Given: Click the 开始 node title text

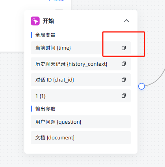Looking at the screenshot, I should [48, 21].
